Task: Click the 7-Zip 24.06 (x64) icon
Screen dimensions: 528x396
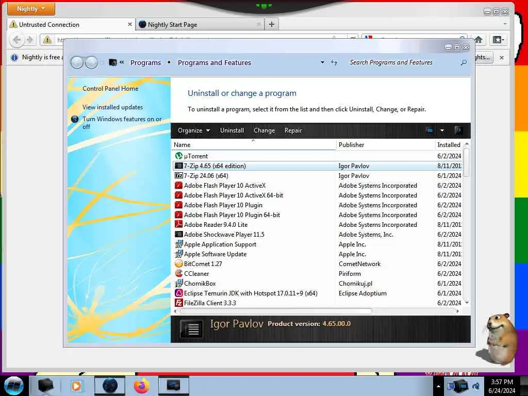Action: click(178, 175)
